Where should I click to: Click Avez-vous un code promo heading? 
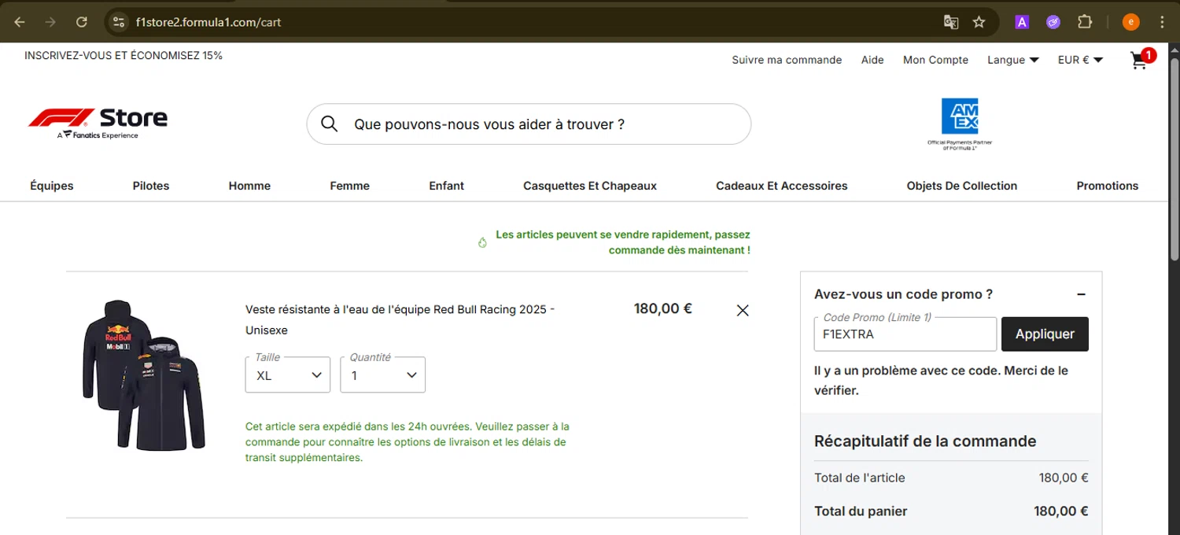[x=903, y=294]
